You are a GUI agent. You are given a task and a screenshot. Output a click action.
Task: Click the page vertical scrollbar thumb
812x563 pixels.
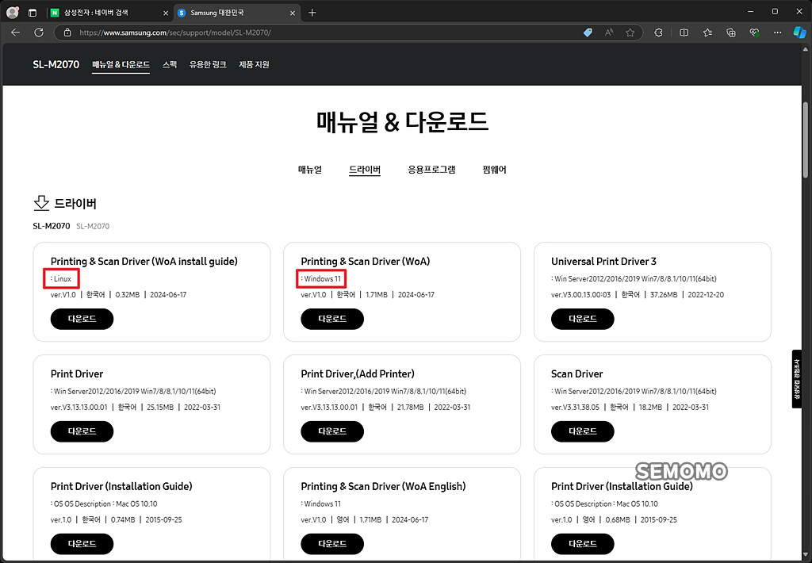(x=806, y=140)
